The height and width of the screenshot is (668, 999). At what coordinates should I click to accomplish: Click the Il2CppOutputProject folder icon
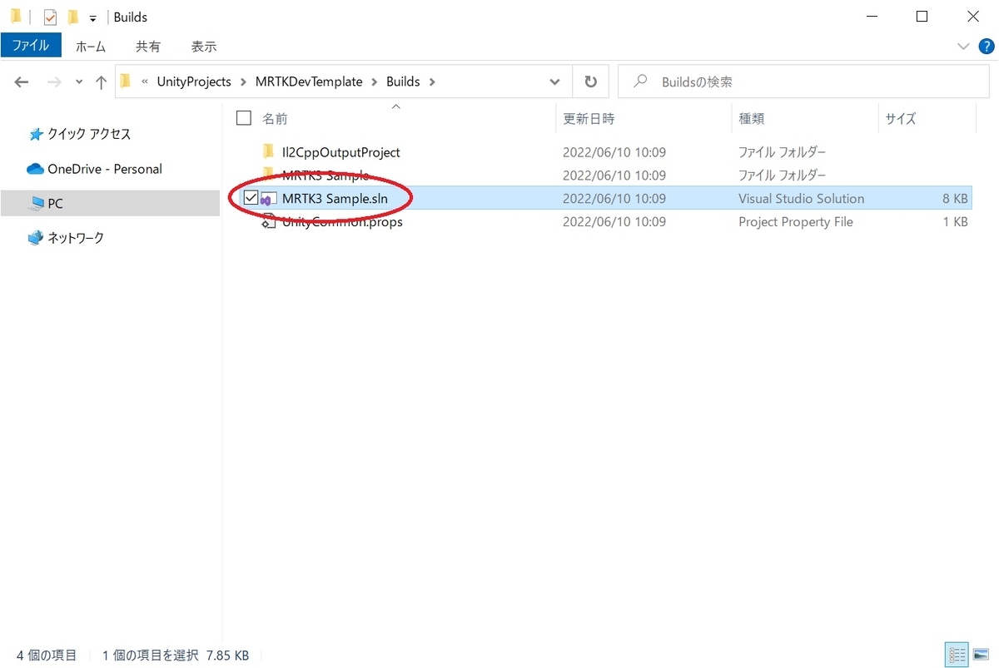point(268,151)
